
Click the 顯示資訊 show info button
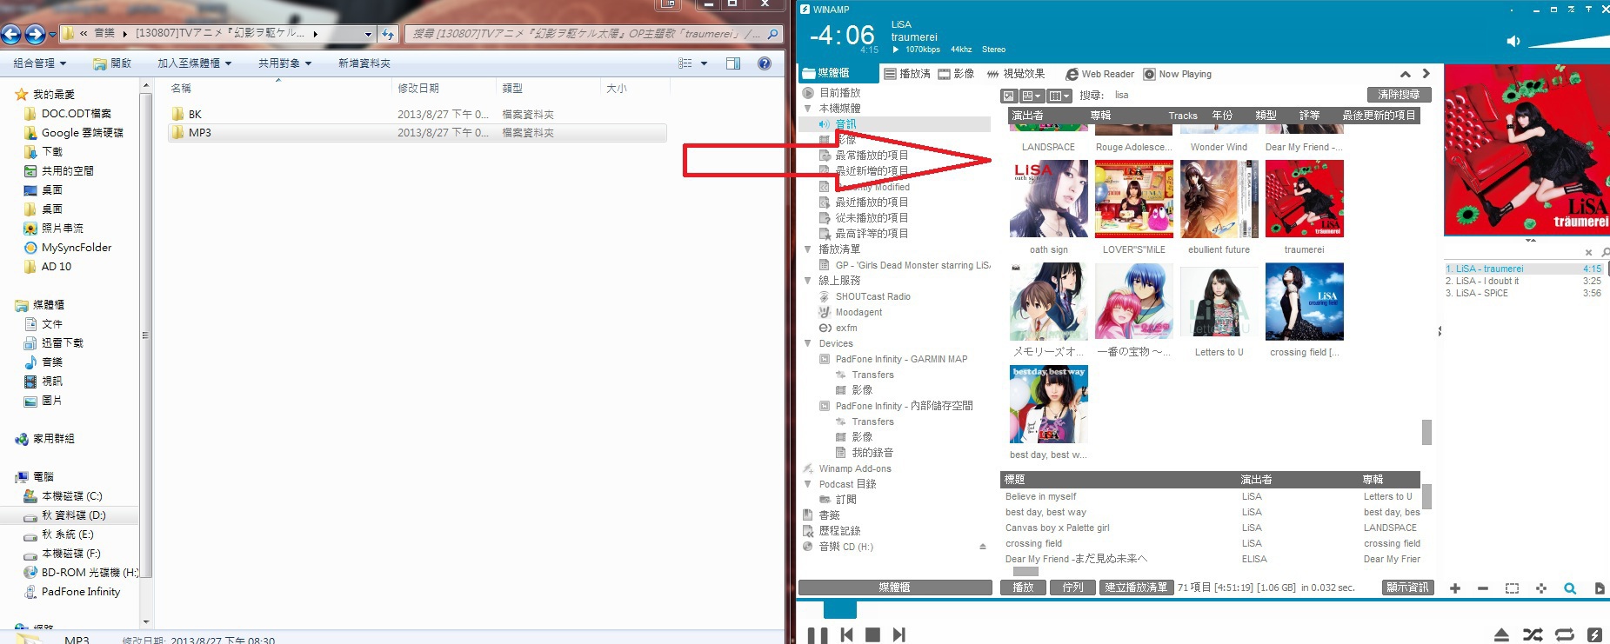tap(1407, 588)
